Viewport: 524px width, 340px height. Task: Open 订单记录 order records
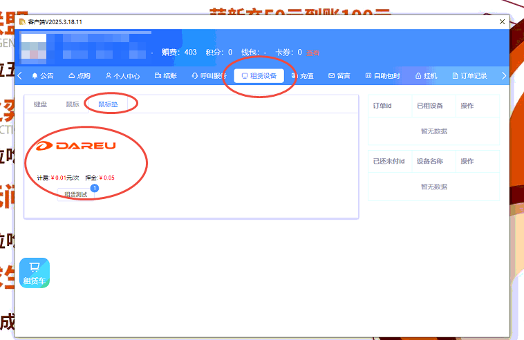click(470, 76)
